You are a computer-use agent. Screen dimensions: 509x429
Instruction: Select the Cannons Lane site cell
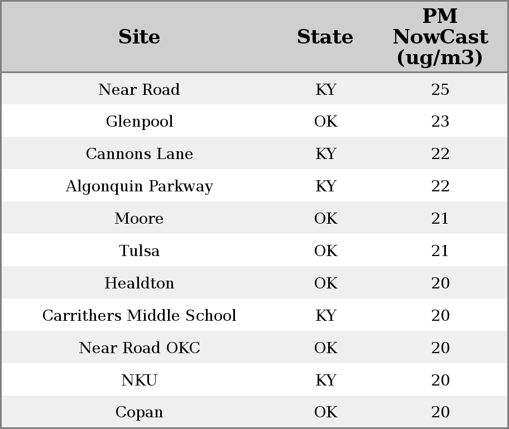point(139,154)
